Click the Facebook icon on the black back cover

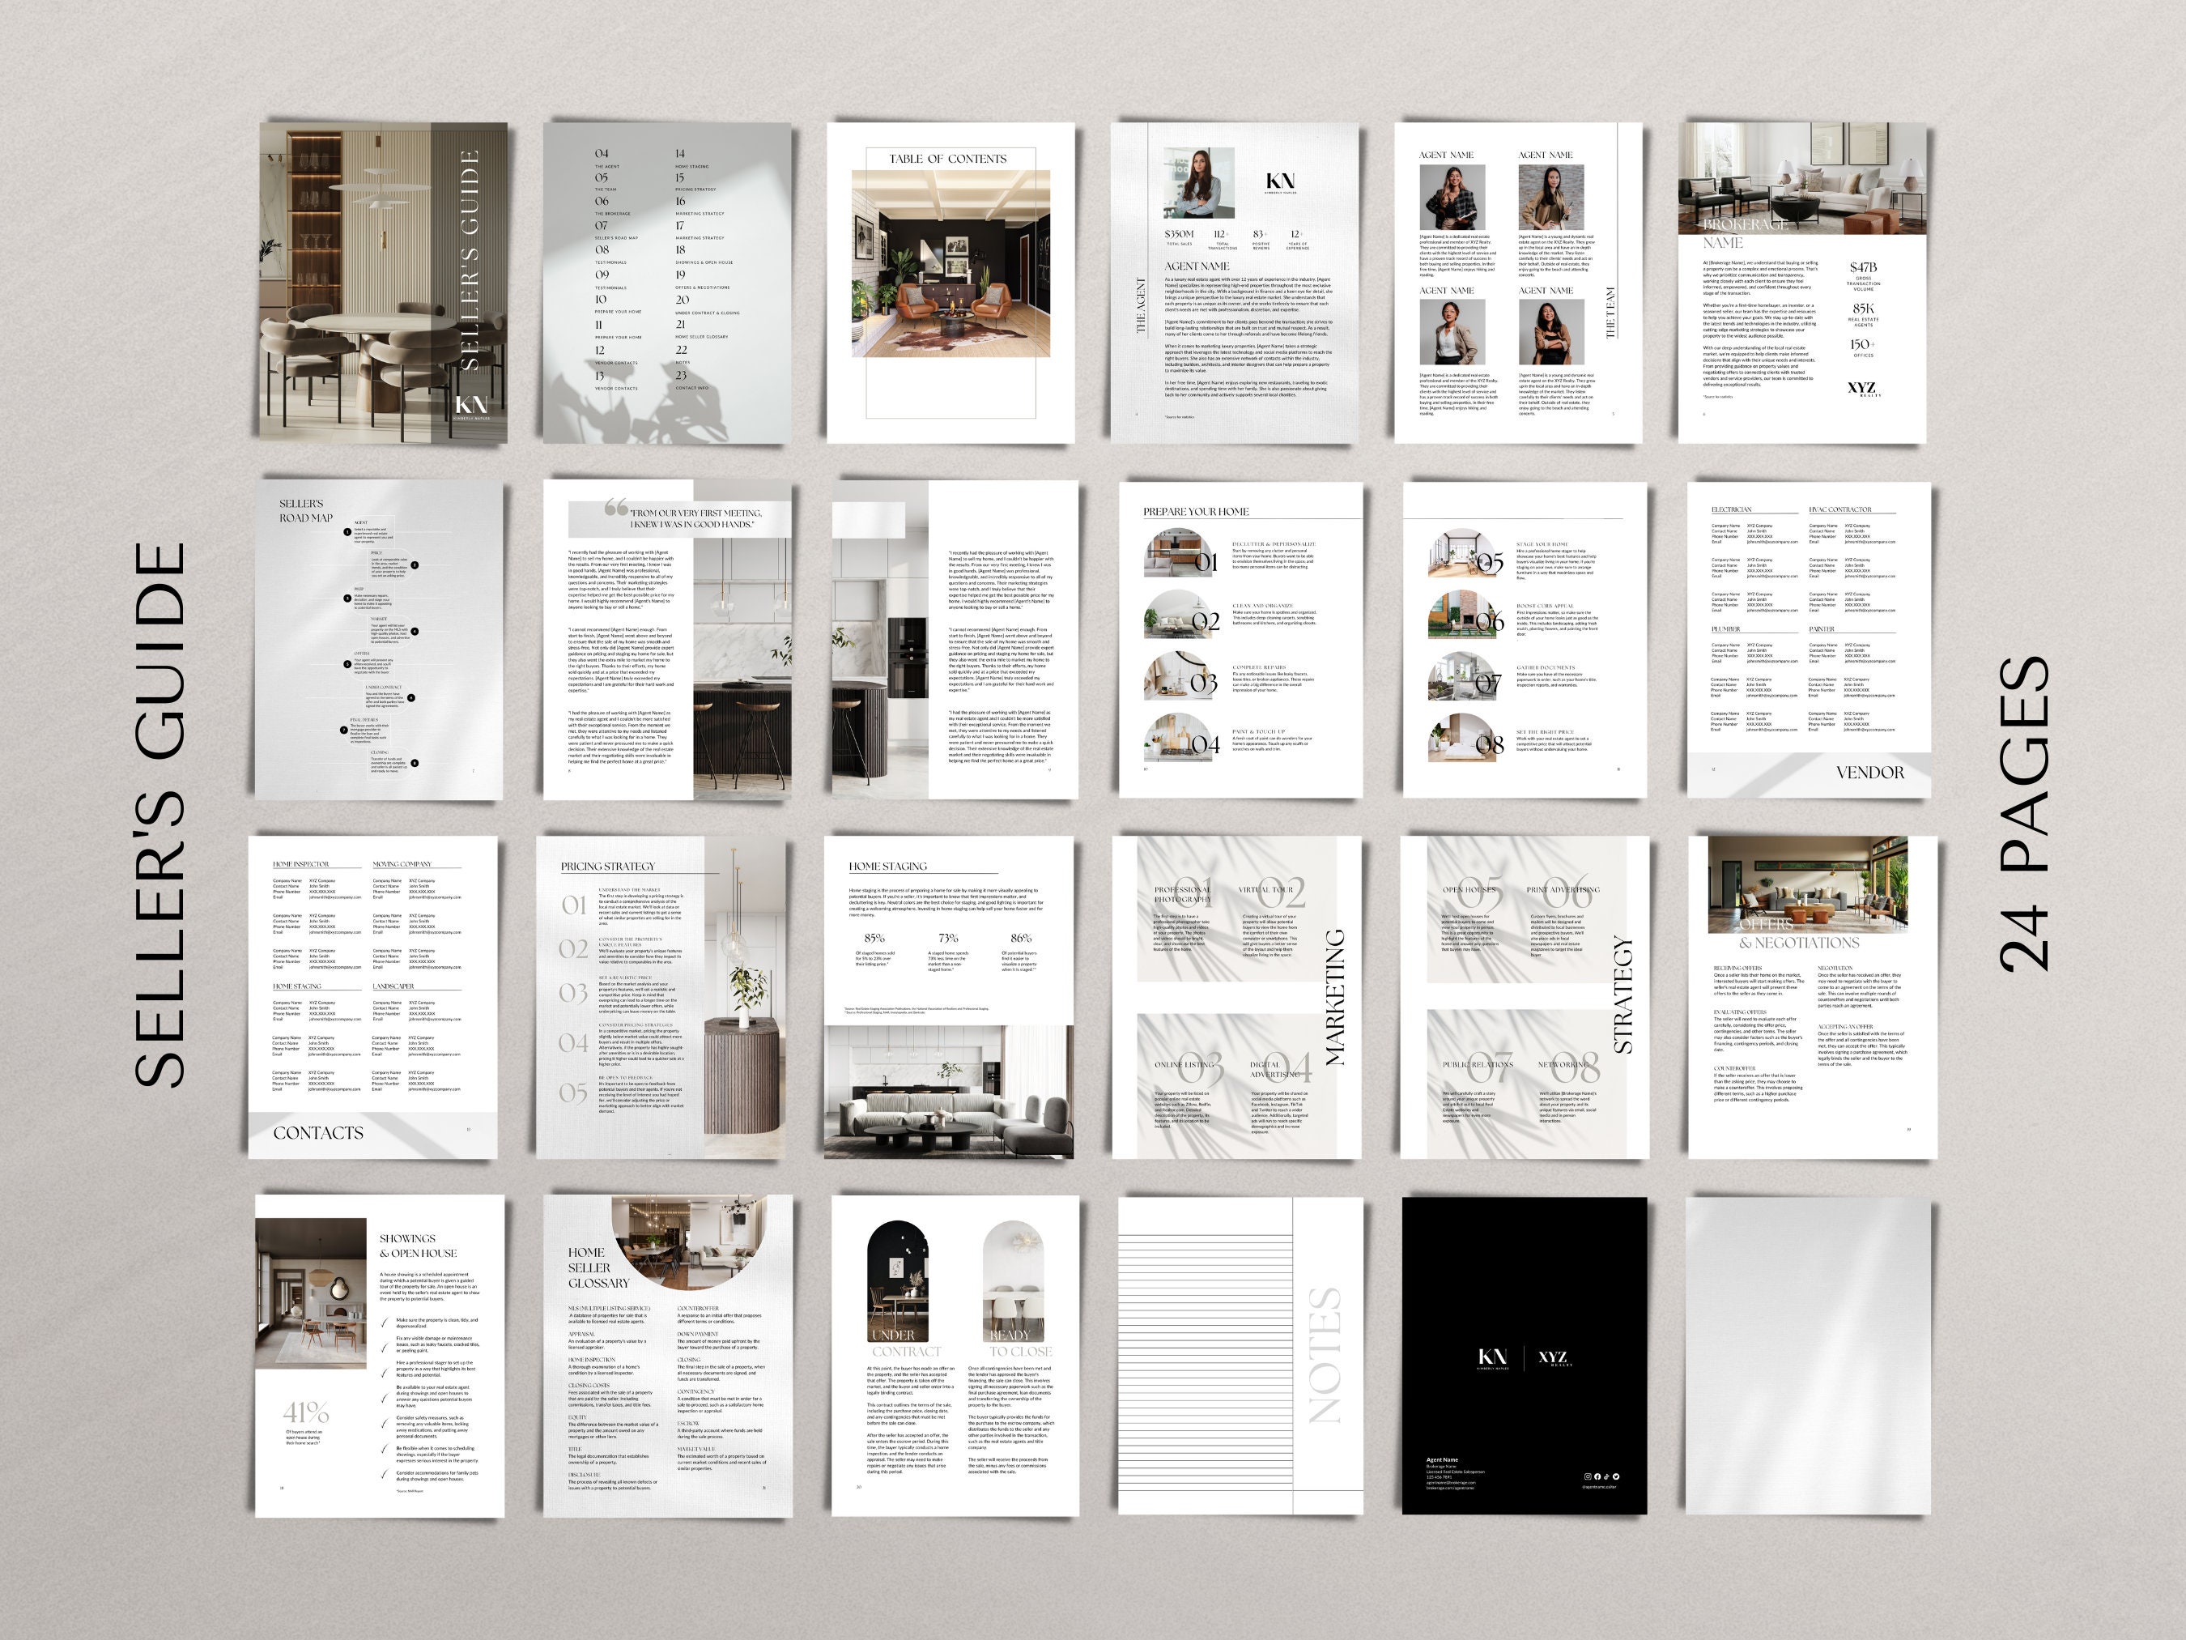coord(1598,1477)
